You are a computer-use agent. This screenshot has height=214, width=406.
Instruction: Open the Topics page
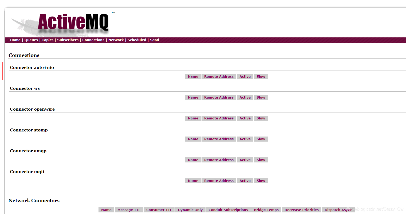click(48, 40)
